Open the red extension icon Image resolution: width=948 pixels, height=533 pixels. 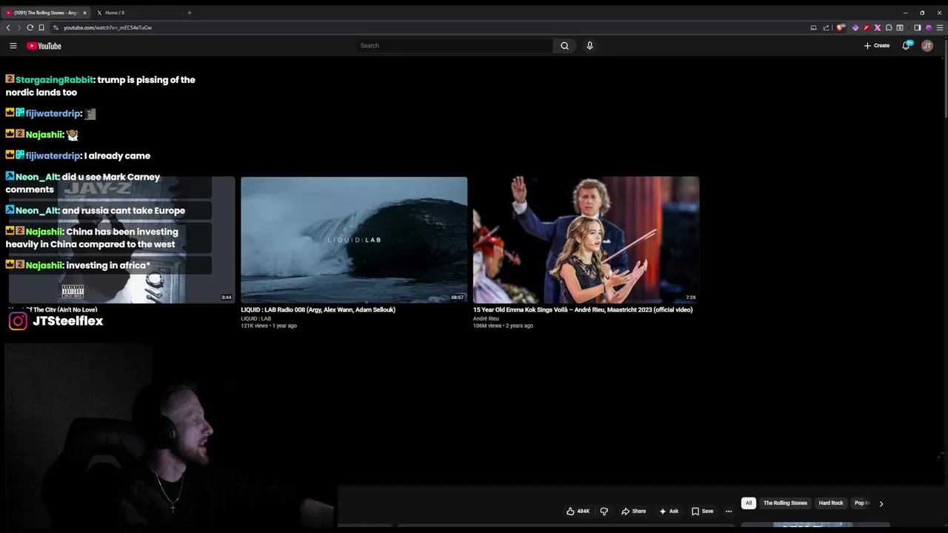click(867, 27)
